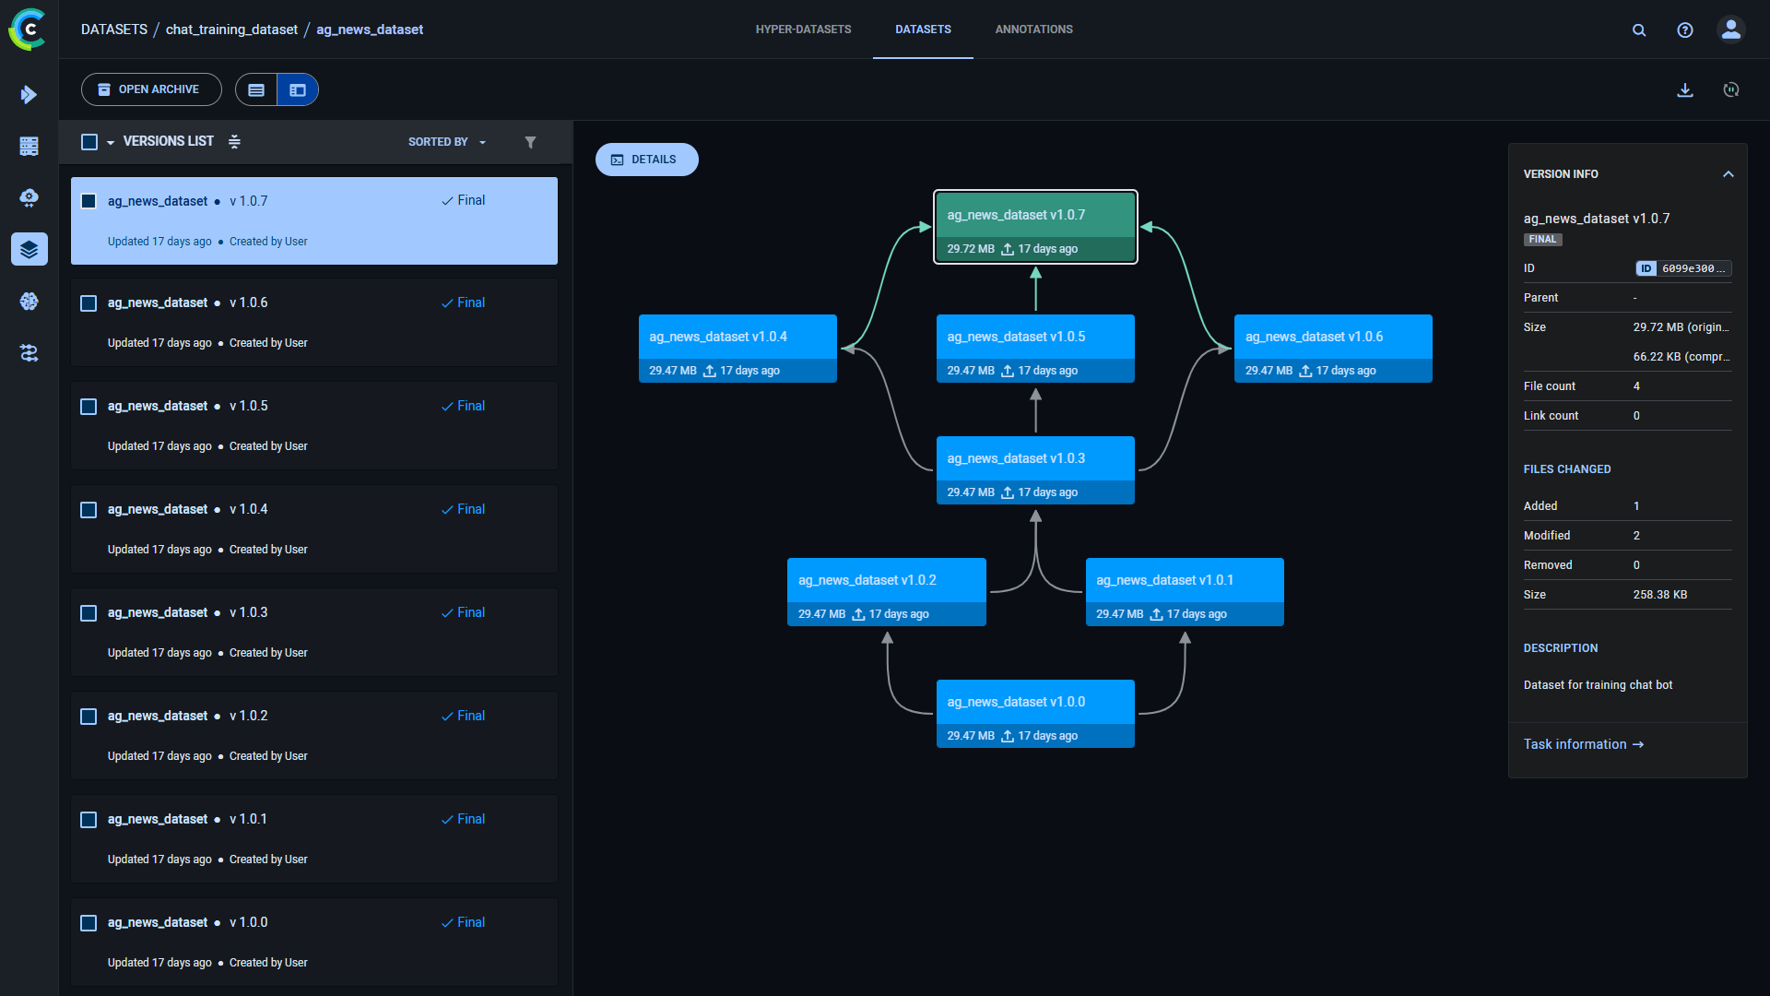Open the user profile avatar menu
Screen dimensions: 1770x996
click(1730, 30)
